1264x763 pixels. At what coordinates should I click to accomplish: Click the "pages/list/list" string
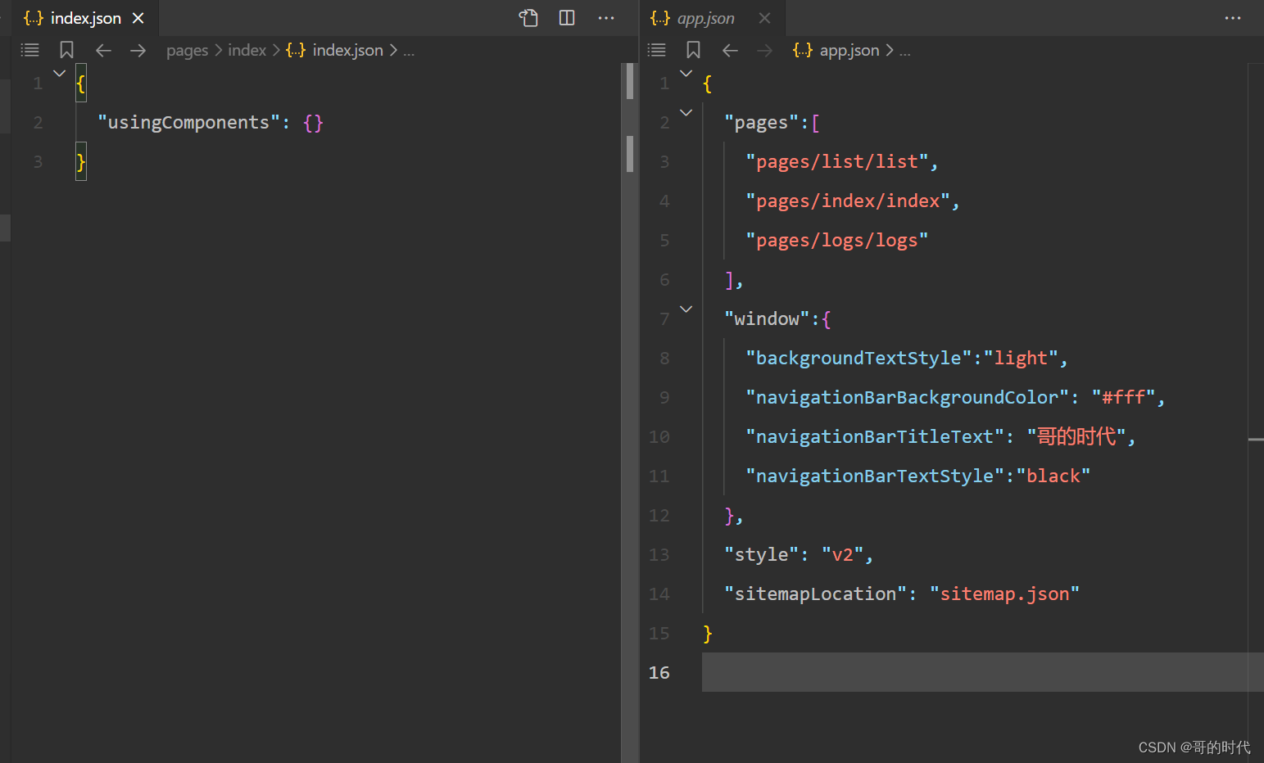click(x=837, y=162)
